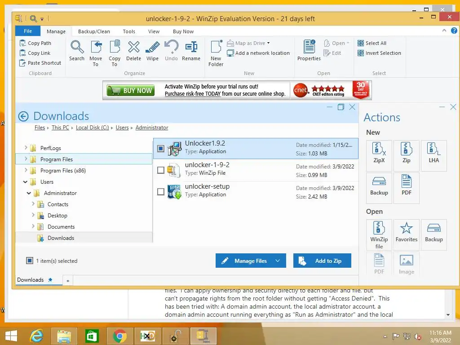Collapse the Administrator tree node
The image size is (460, 345).
(x=29, y=193)
